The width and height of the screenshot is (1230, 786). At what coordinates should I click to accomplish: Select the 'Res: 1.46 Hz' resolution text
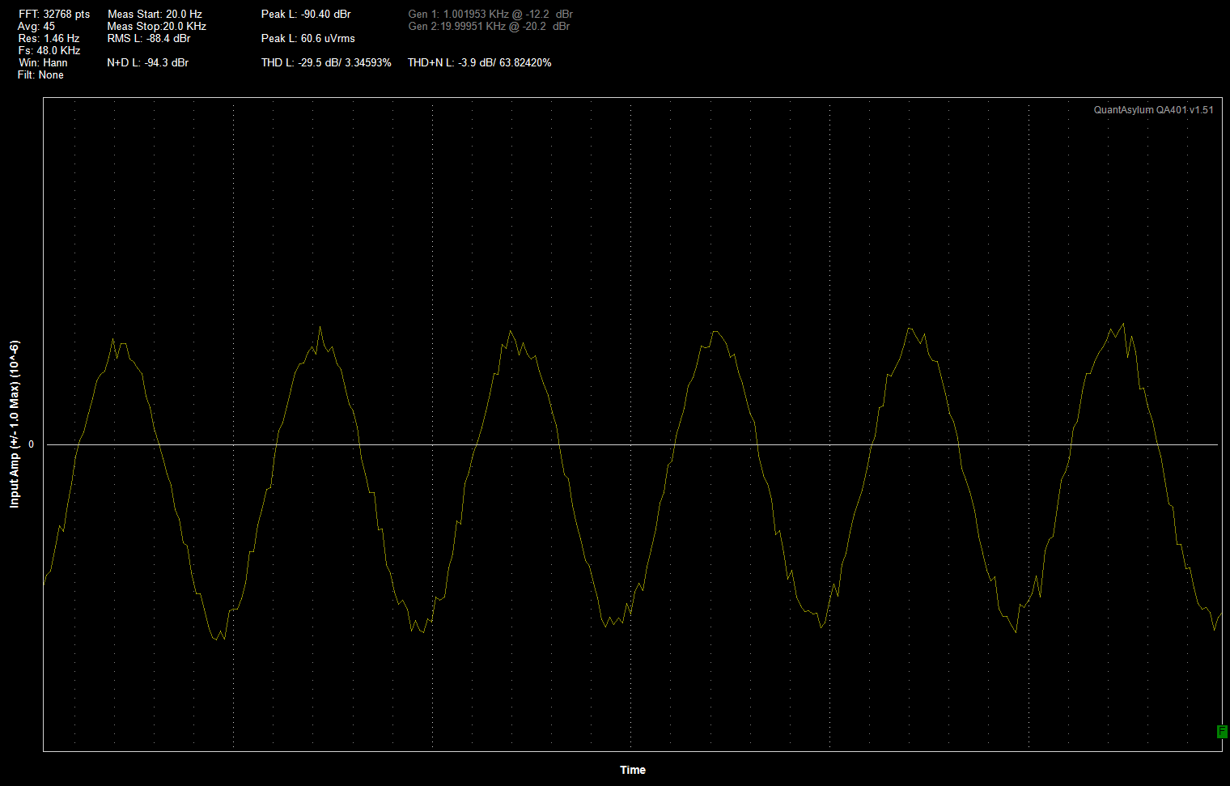[49, 39]
